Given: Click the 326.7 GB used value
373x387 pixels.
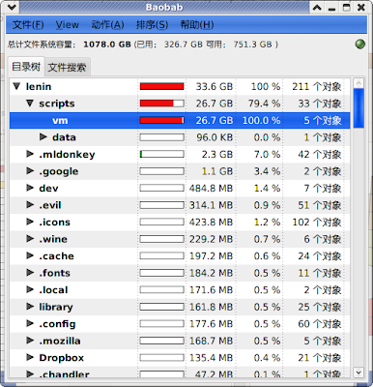Looking at the screenshot, I should 184,45.
